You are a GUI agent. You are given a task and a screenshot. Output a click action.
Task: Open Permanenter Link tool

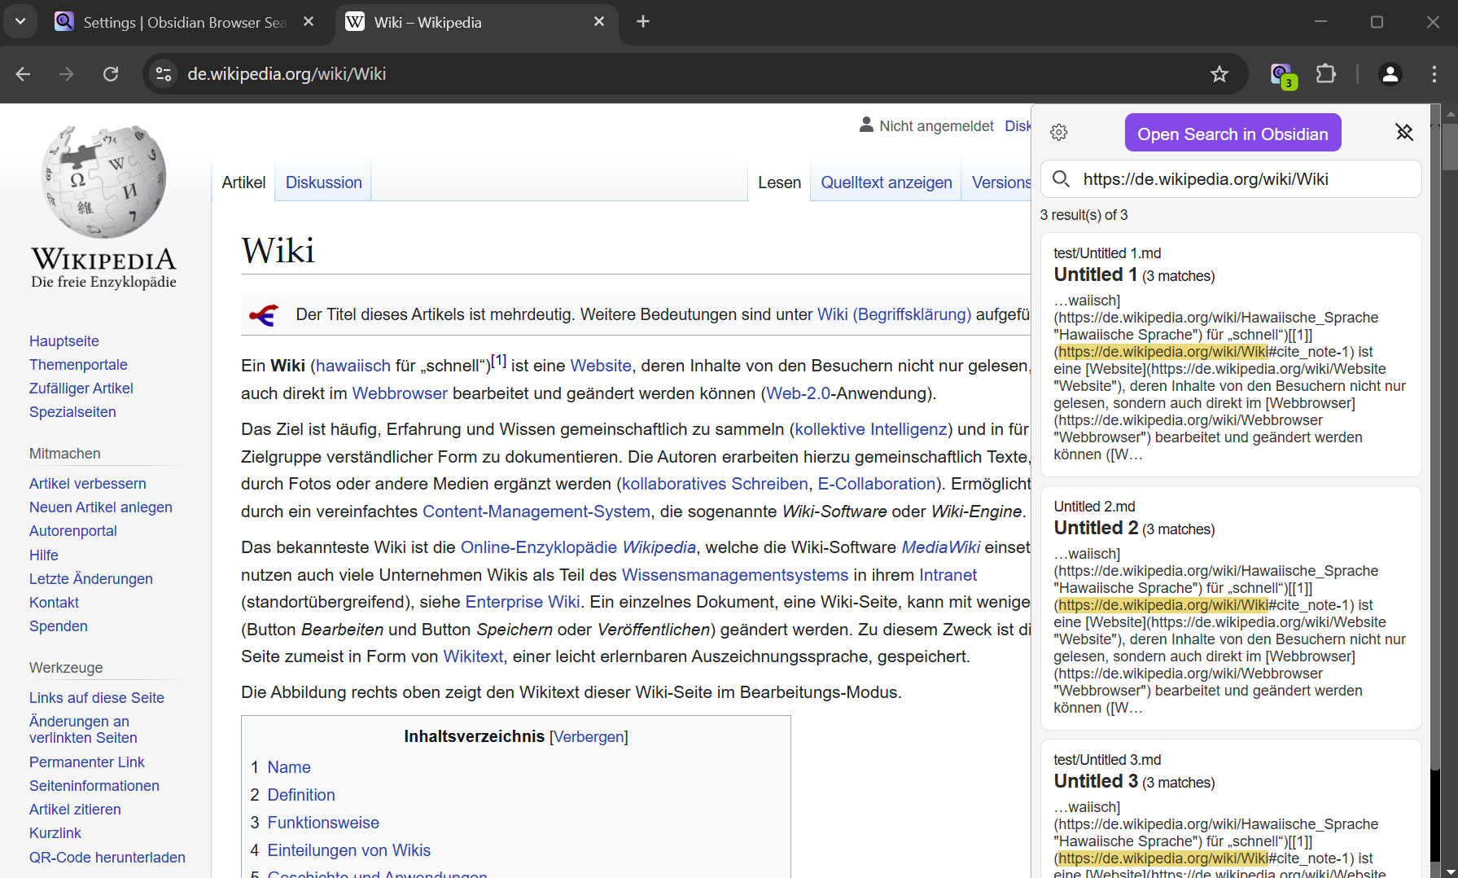tap(87, 762)
